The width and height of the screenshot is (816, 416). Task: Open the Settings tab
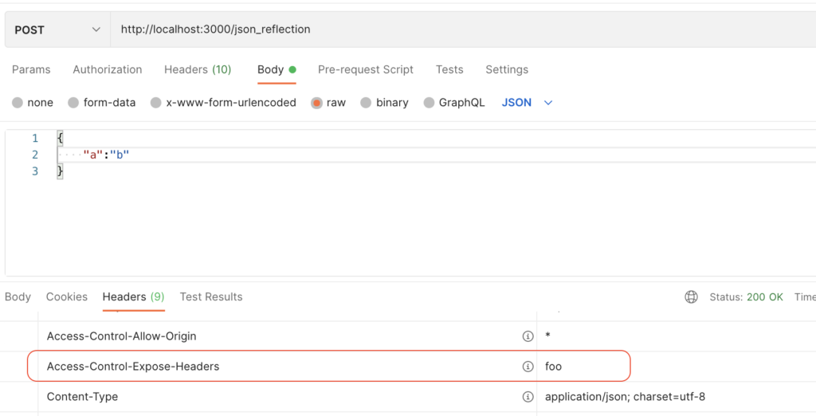507,70
